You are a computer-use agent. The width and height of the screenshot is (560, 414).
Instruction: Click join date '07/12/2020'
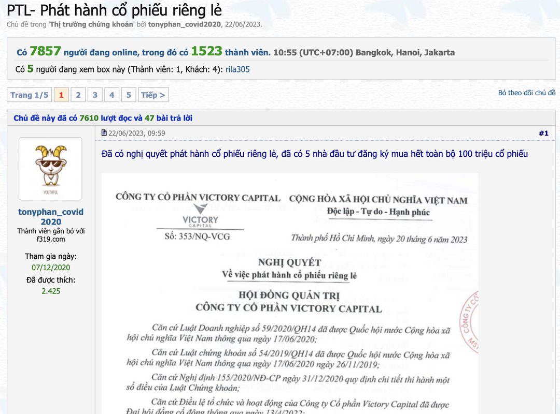coord(51,268)
